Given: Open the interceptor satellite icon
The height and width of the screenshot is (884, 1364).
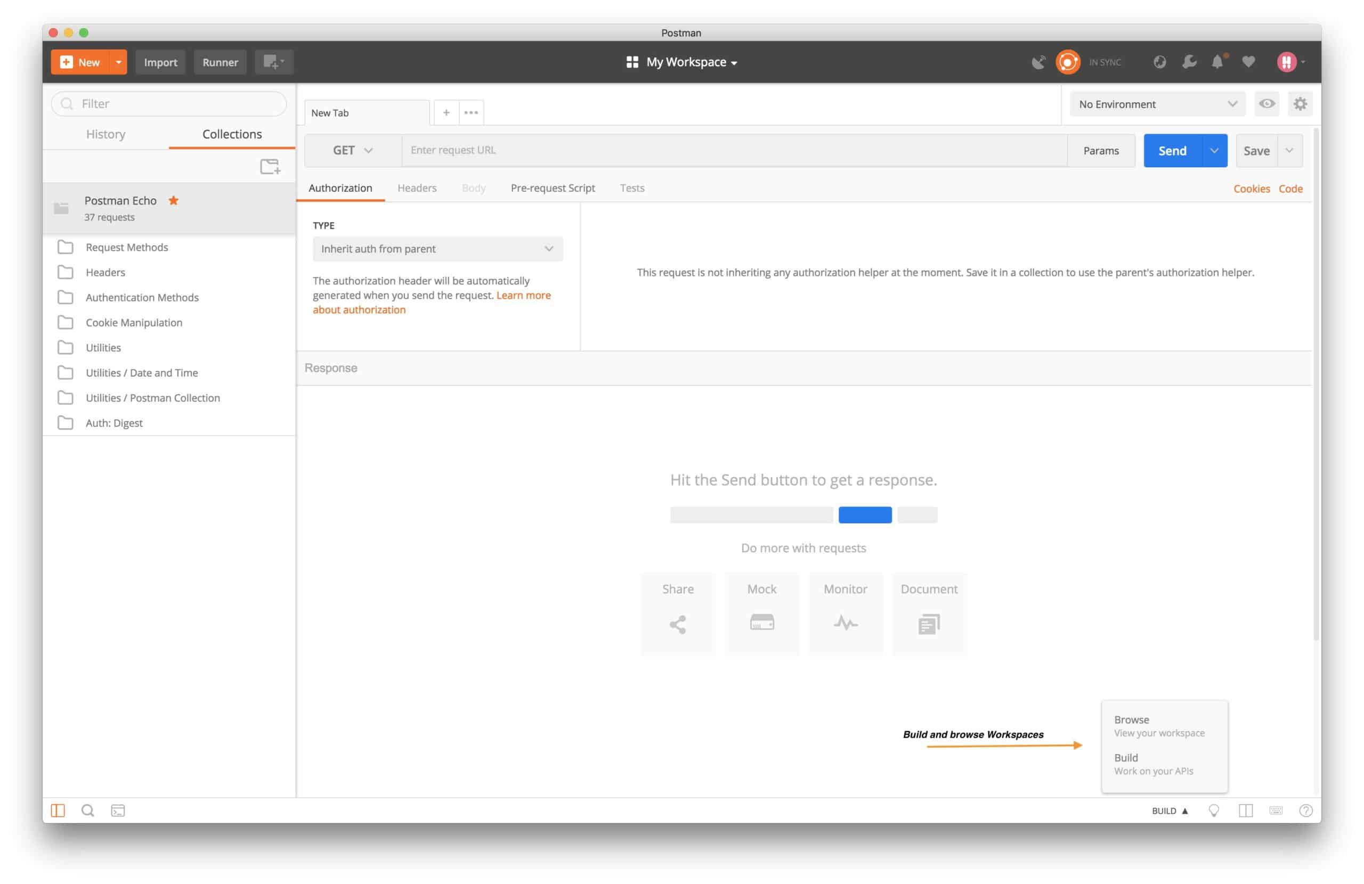Looking at the screenshot, I should (1038, 62).
